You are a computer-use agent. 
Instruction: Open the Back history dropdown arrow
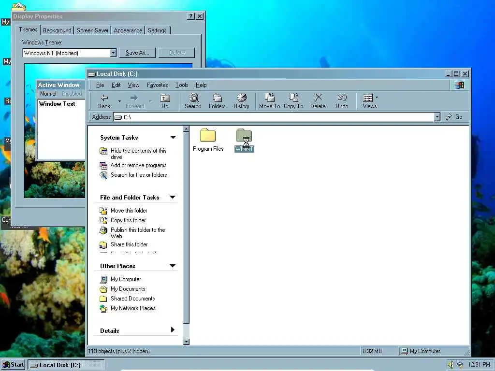point(119,101)
